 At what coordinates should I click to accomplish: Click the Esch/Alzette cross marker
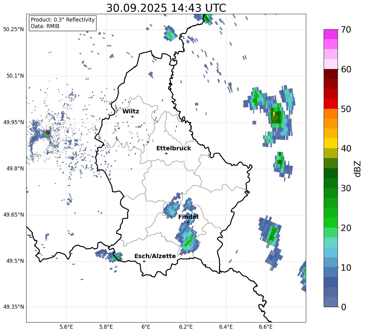tap(144, 261)
